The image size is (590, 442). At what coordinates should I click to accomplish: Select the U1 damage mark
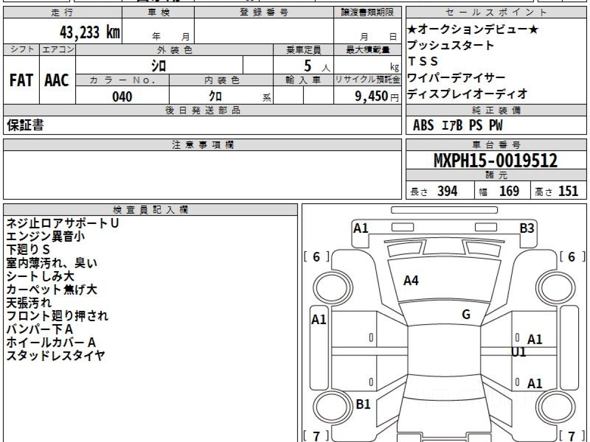click(519, 352)
